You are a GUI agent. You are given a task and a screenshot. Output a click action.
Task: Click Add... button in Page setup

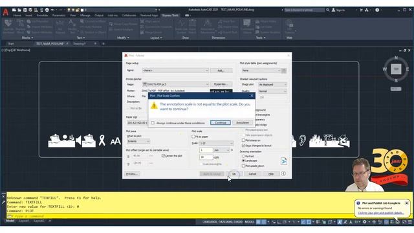(x=221, y=71)
